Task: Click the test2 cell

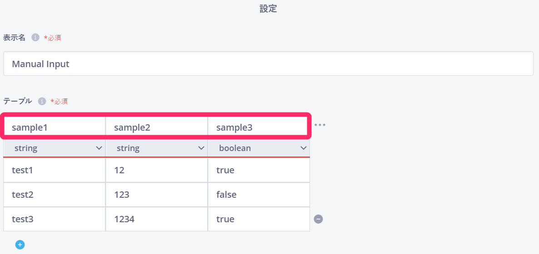Action: coord(55,195)
